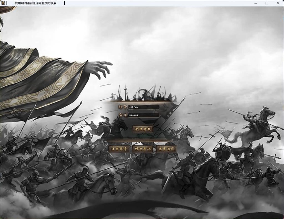This screenshot has height=219, width=284.
Task: Click the 账号 label
Action: pyautogui.click(x=123, y=107)
